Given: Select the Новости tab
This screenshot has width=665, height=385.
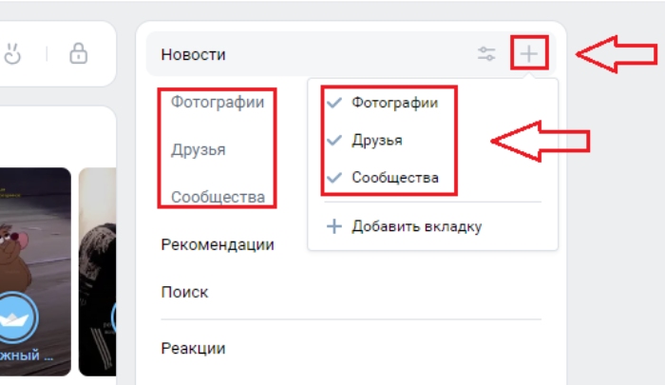Looking at the screenshot, I should pyautogui.click(x=194, y=55).
